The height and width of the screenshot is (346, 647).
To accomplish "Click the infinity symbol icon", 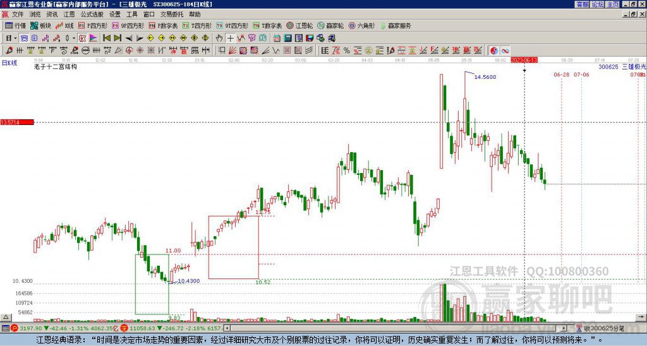I will [505, 51].
